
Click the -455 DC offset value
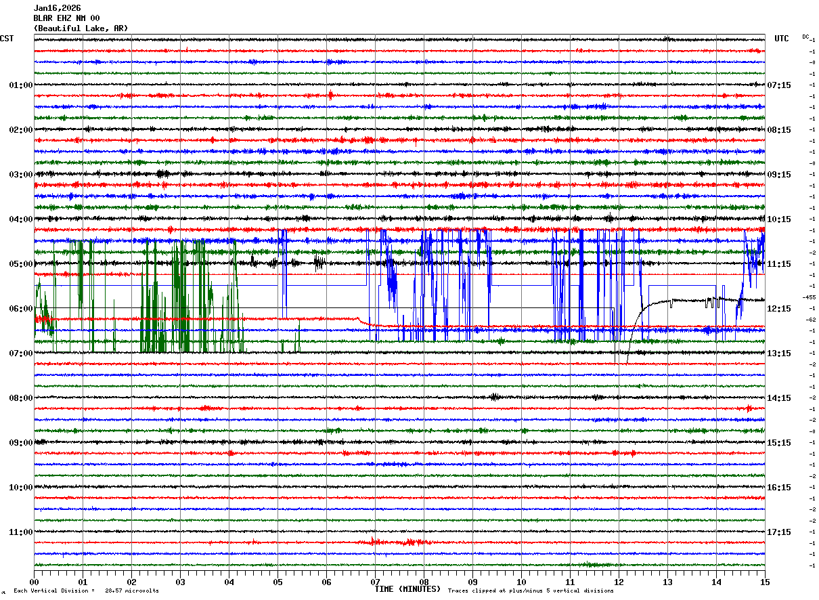click(x=809, y=297)
